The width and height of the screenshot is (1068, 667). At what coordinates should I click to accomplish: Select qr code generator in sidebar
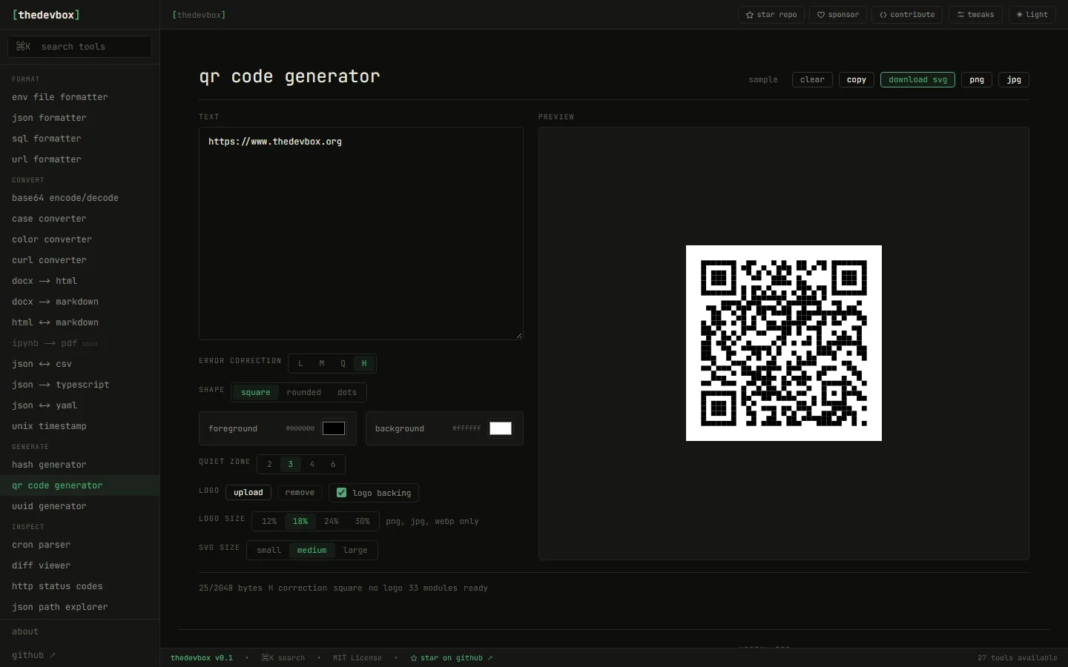pos(79,485)
